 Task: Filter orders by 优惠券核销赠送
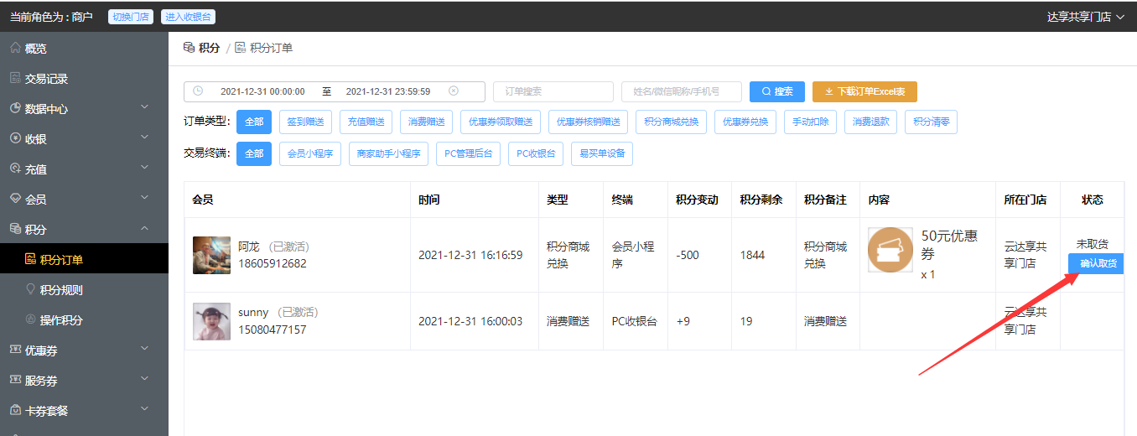point(589,122)
